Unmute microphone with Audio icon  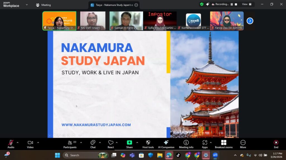[x=11, y=144]
